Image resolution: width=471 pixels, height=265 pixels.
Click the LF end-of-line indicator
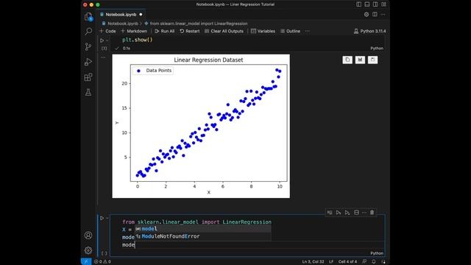pyautogui.click(x=331, y=261)
